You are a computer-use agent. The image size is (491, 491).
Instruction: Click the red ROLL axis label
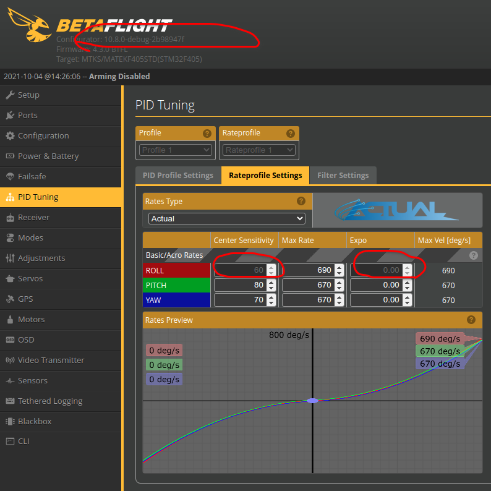point(176,270)
